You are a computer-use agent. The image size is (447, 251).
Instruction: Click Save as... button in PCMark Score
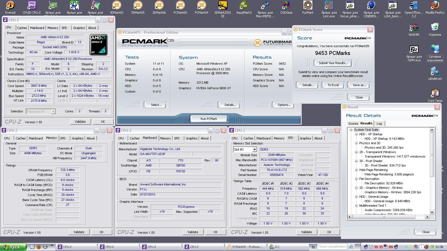pos(359,85)
